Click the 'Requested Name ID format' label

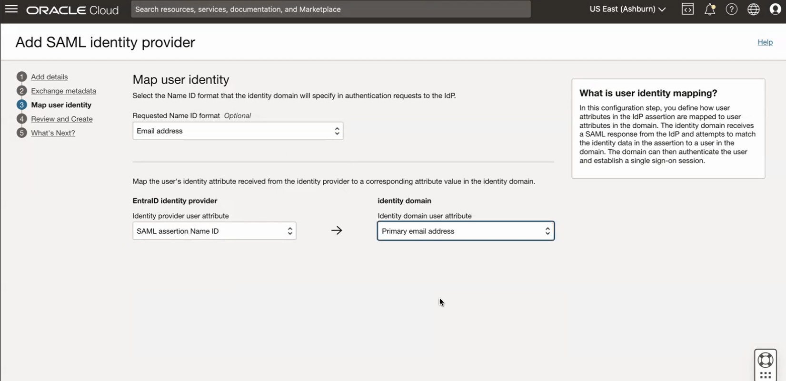176,115
